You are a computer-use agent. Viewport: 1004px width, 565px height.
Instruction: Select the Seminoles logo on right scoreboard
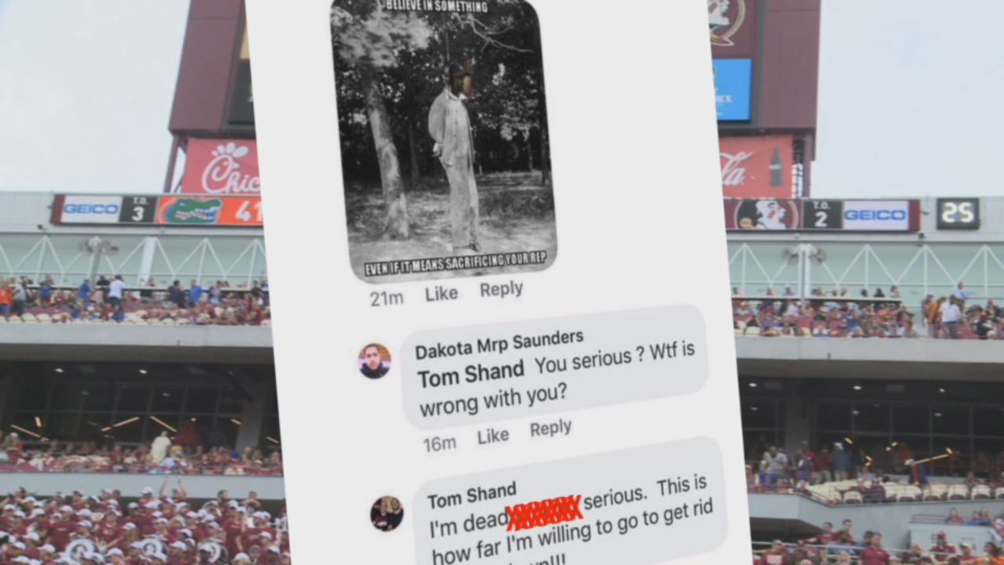(x=761, y=214)
